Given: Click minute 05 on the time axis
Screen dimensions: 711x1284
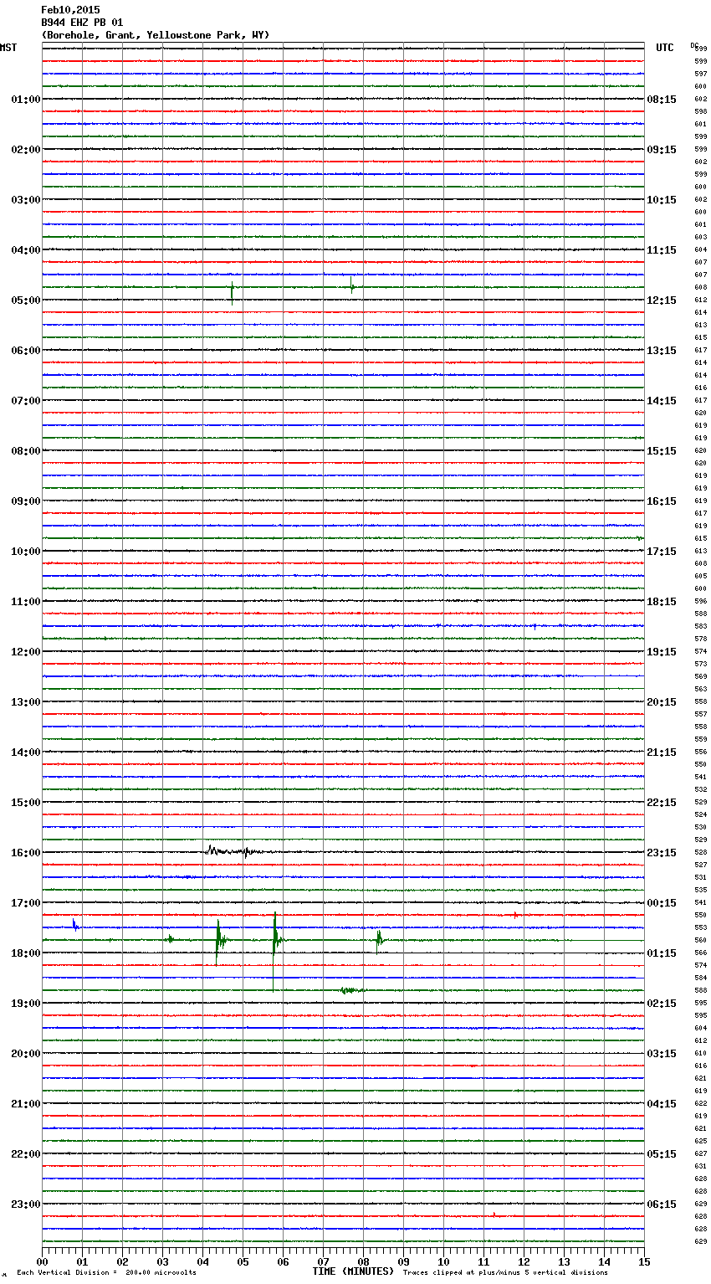Looking at the screenshot, I should pyautogui.click(x=243, y=1261).
